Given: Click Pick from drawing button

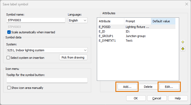Looking at the screenshot, I should click(x=73, y=57).
